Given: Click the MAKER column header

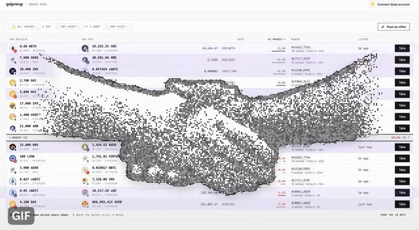Looking at the screenshot, I should click(296, 39).
